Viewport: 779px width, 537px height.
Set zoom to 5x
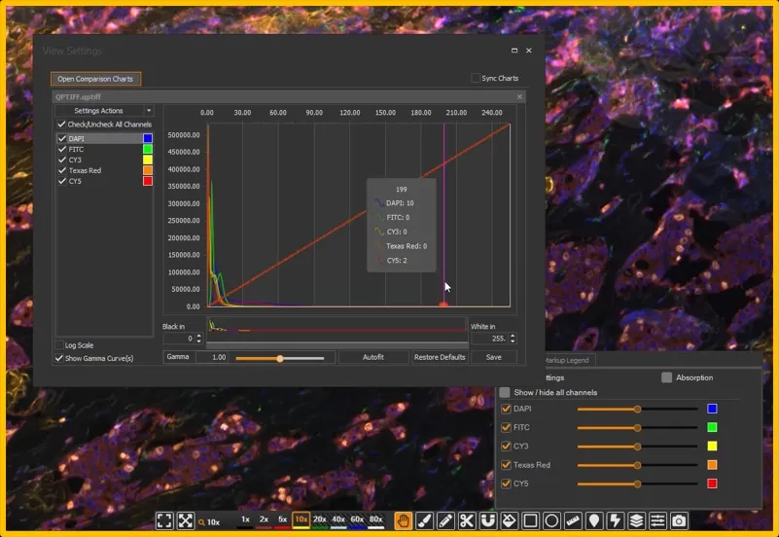pos(283,519)
